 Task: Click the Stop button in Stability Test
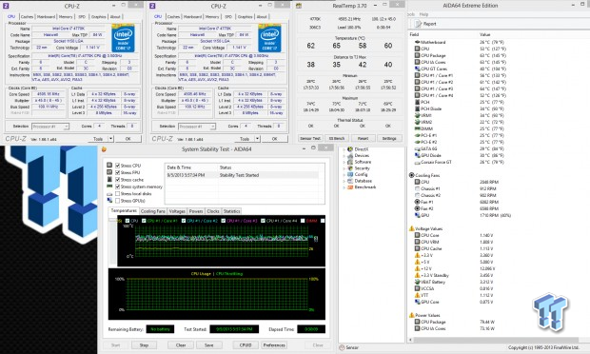tap(144, 345)
